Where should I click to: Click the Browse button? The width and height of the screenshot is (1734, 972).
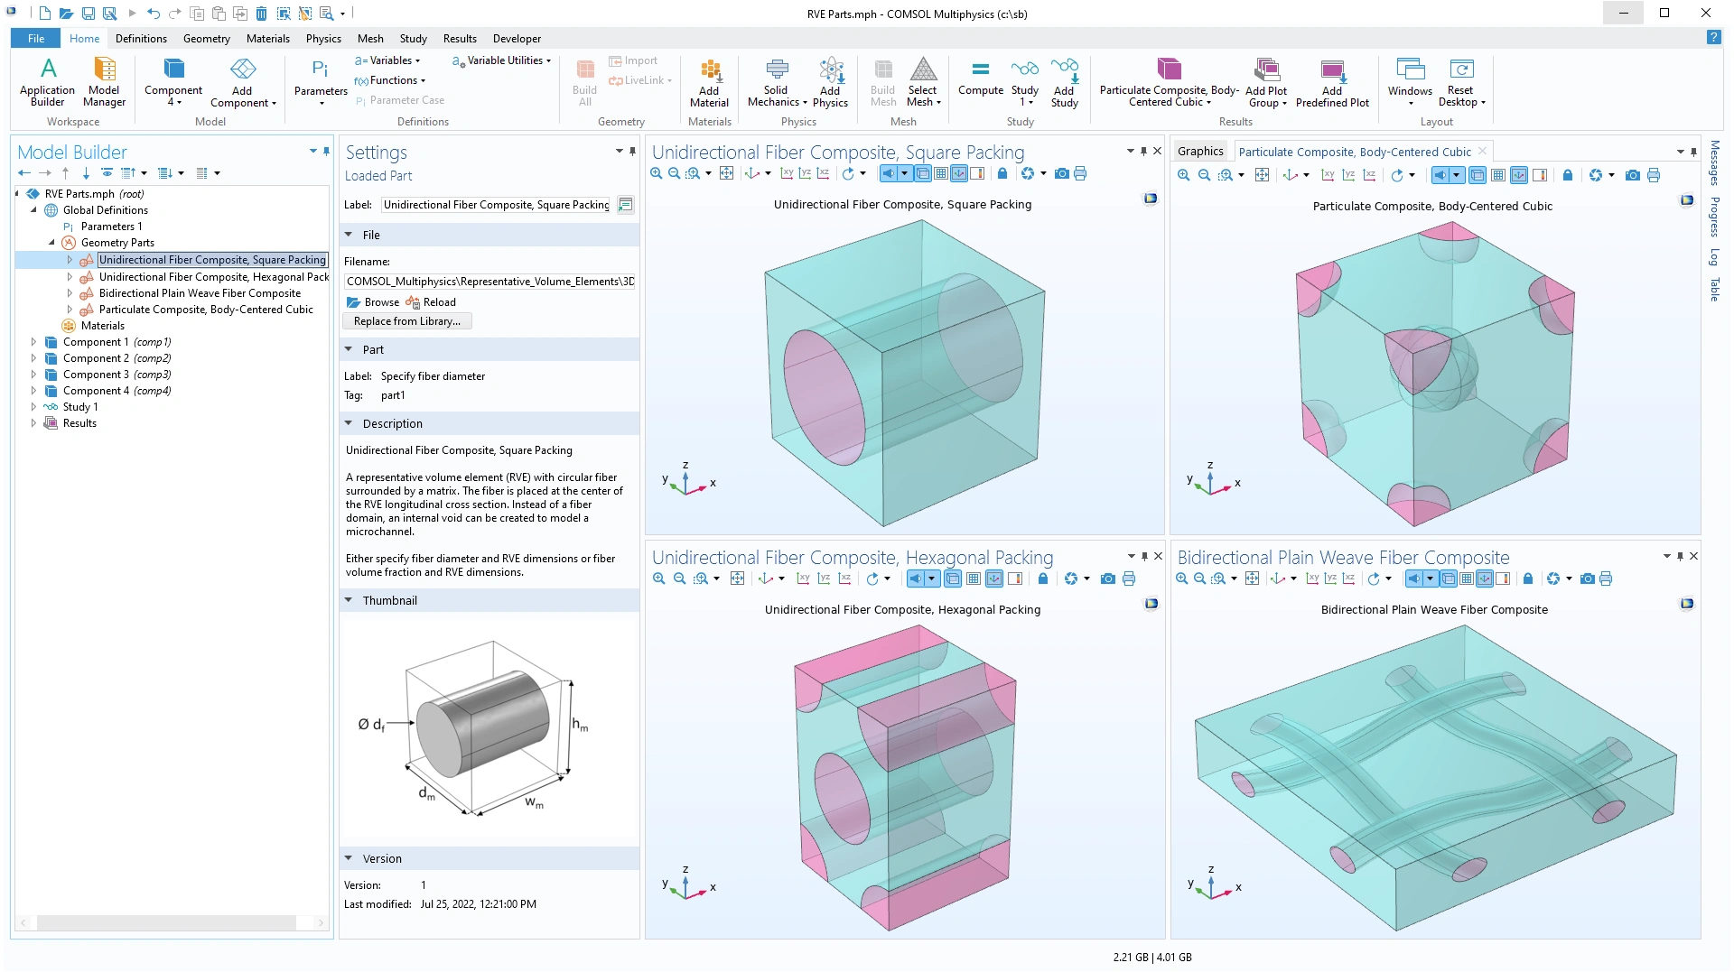tap(373, 302)
